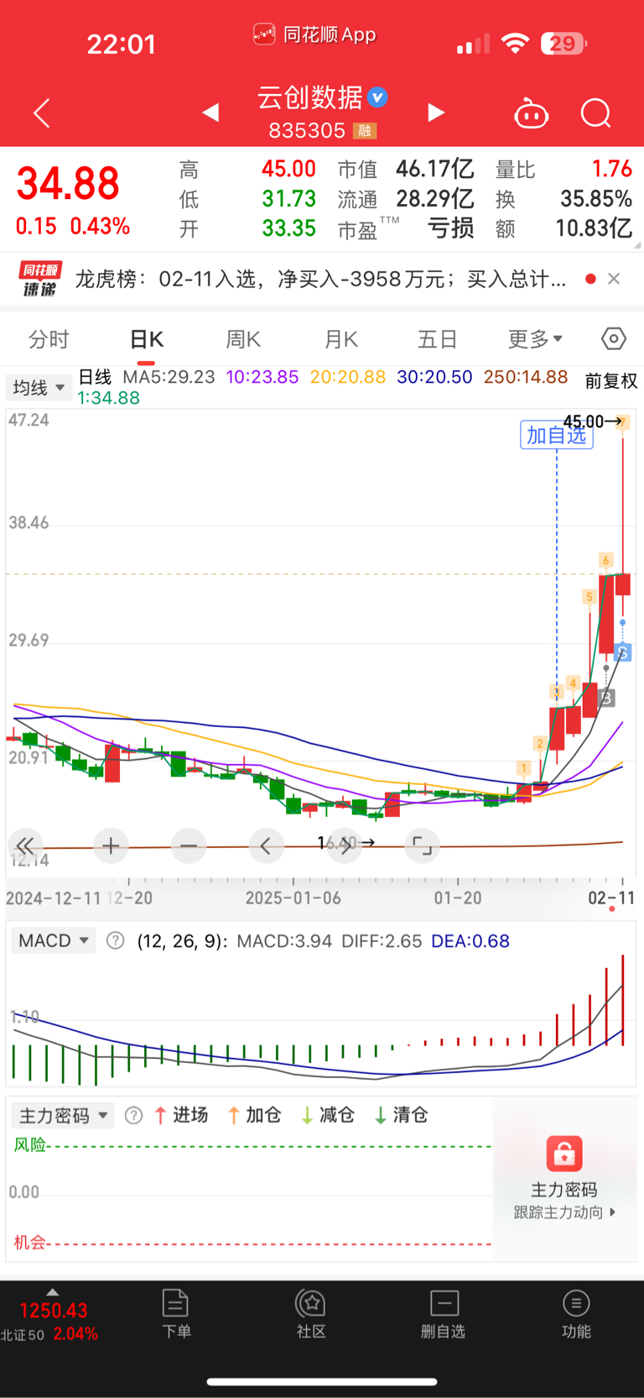Open the robot AI assistant icon
Image resolution: width=644 pixels, height=1398 pixels.
[531, 113]
